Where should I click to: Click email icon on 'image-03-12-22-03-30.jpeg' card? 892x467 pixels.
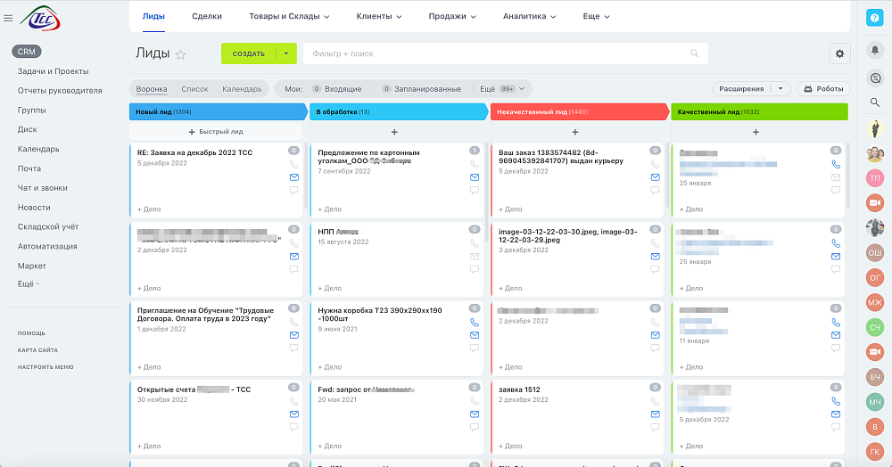coord(656,256)
